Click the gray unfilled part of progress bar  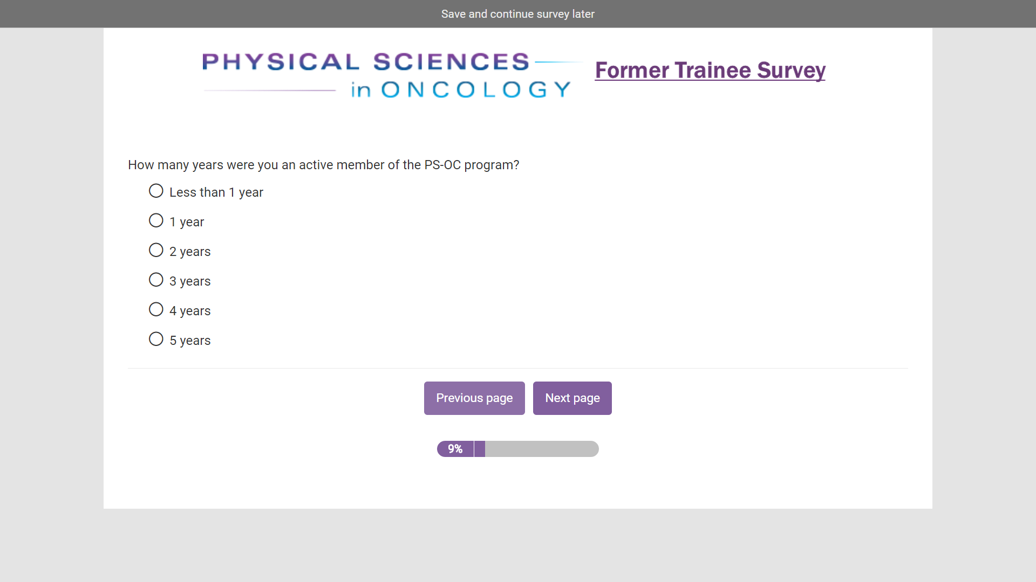[x=541, y=449]
